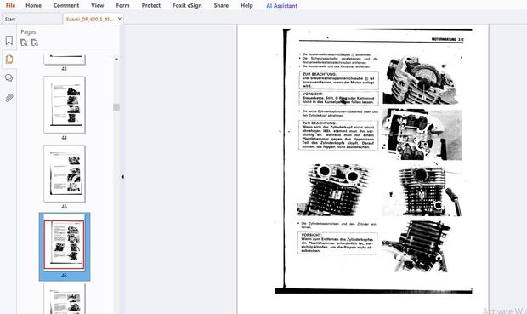Select the Form tab
Image resolution: width=527 pixels, height=314 pixels.
122,5
